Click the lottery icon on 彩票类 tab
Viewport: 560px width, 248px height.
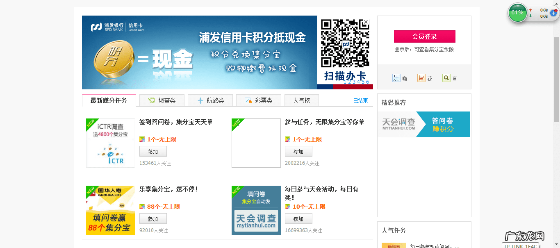point(248,100)
